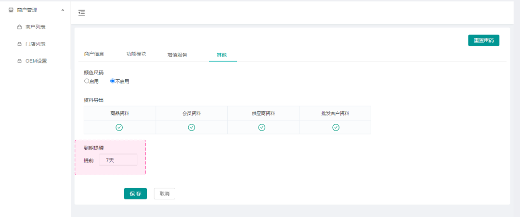Click the 商户管理 menu icon
520x217 pixels.
[11, 10]
